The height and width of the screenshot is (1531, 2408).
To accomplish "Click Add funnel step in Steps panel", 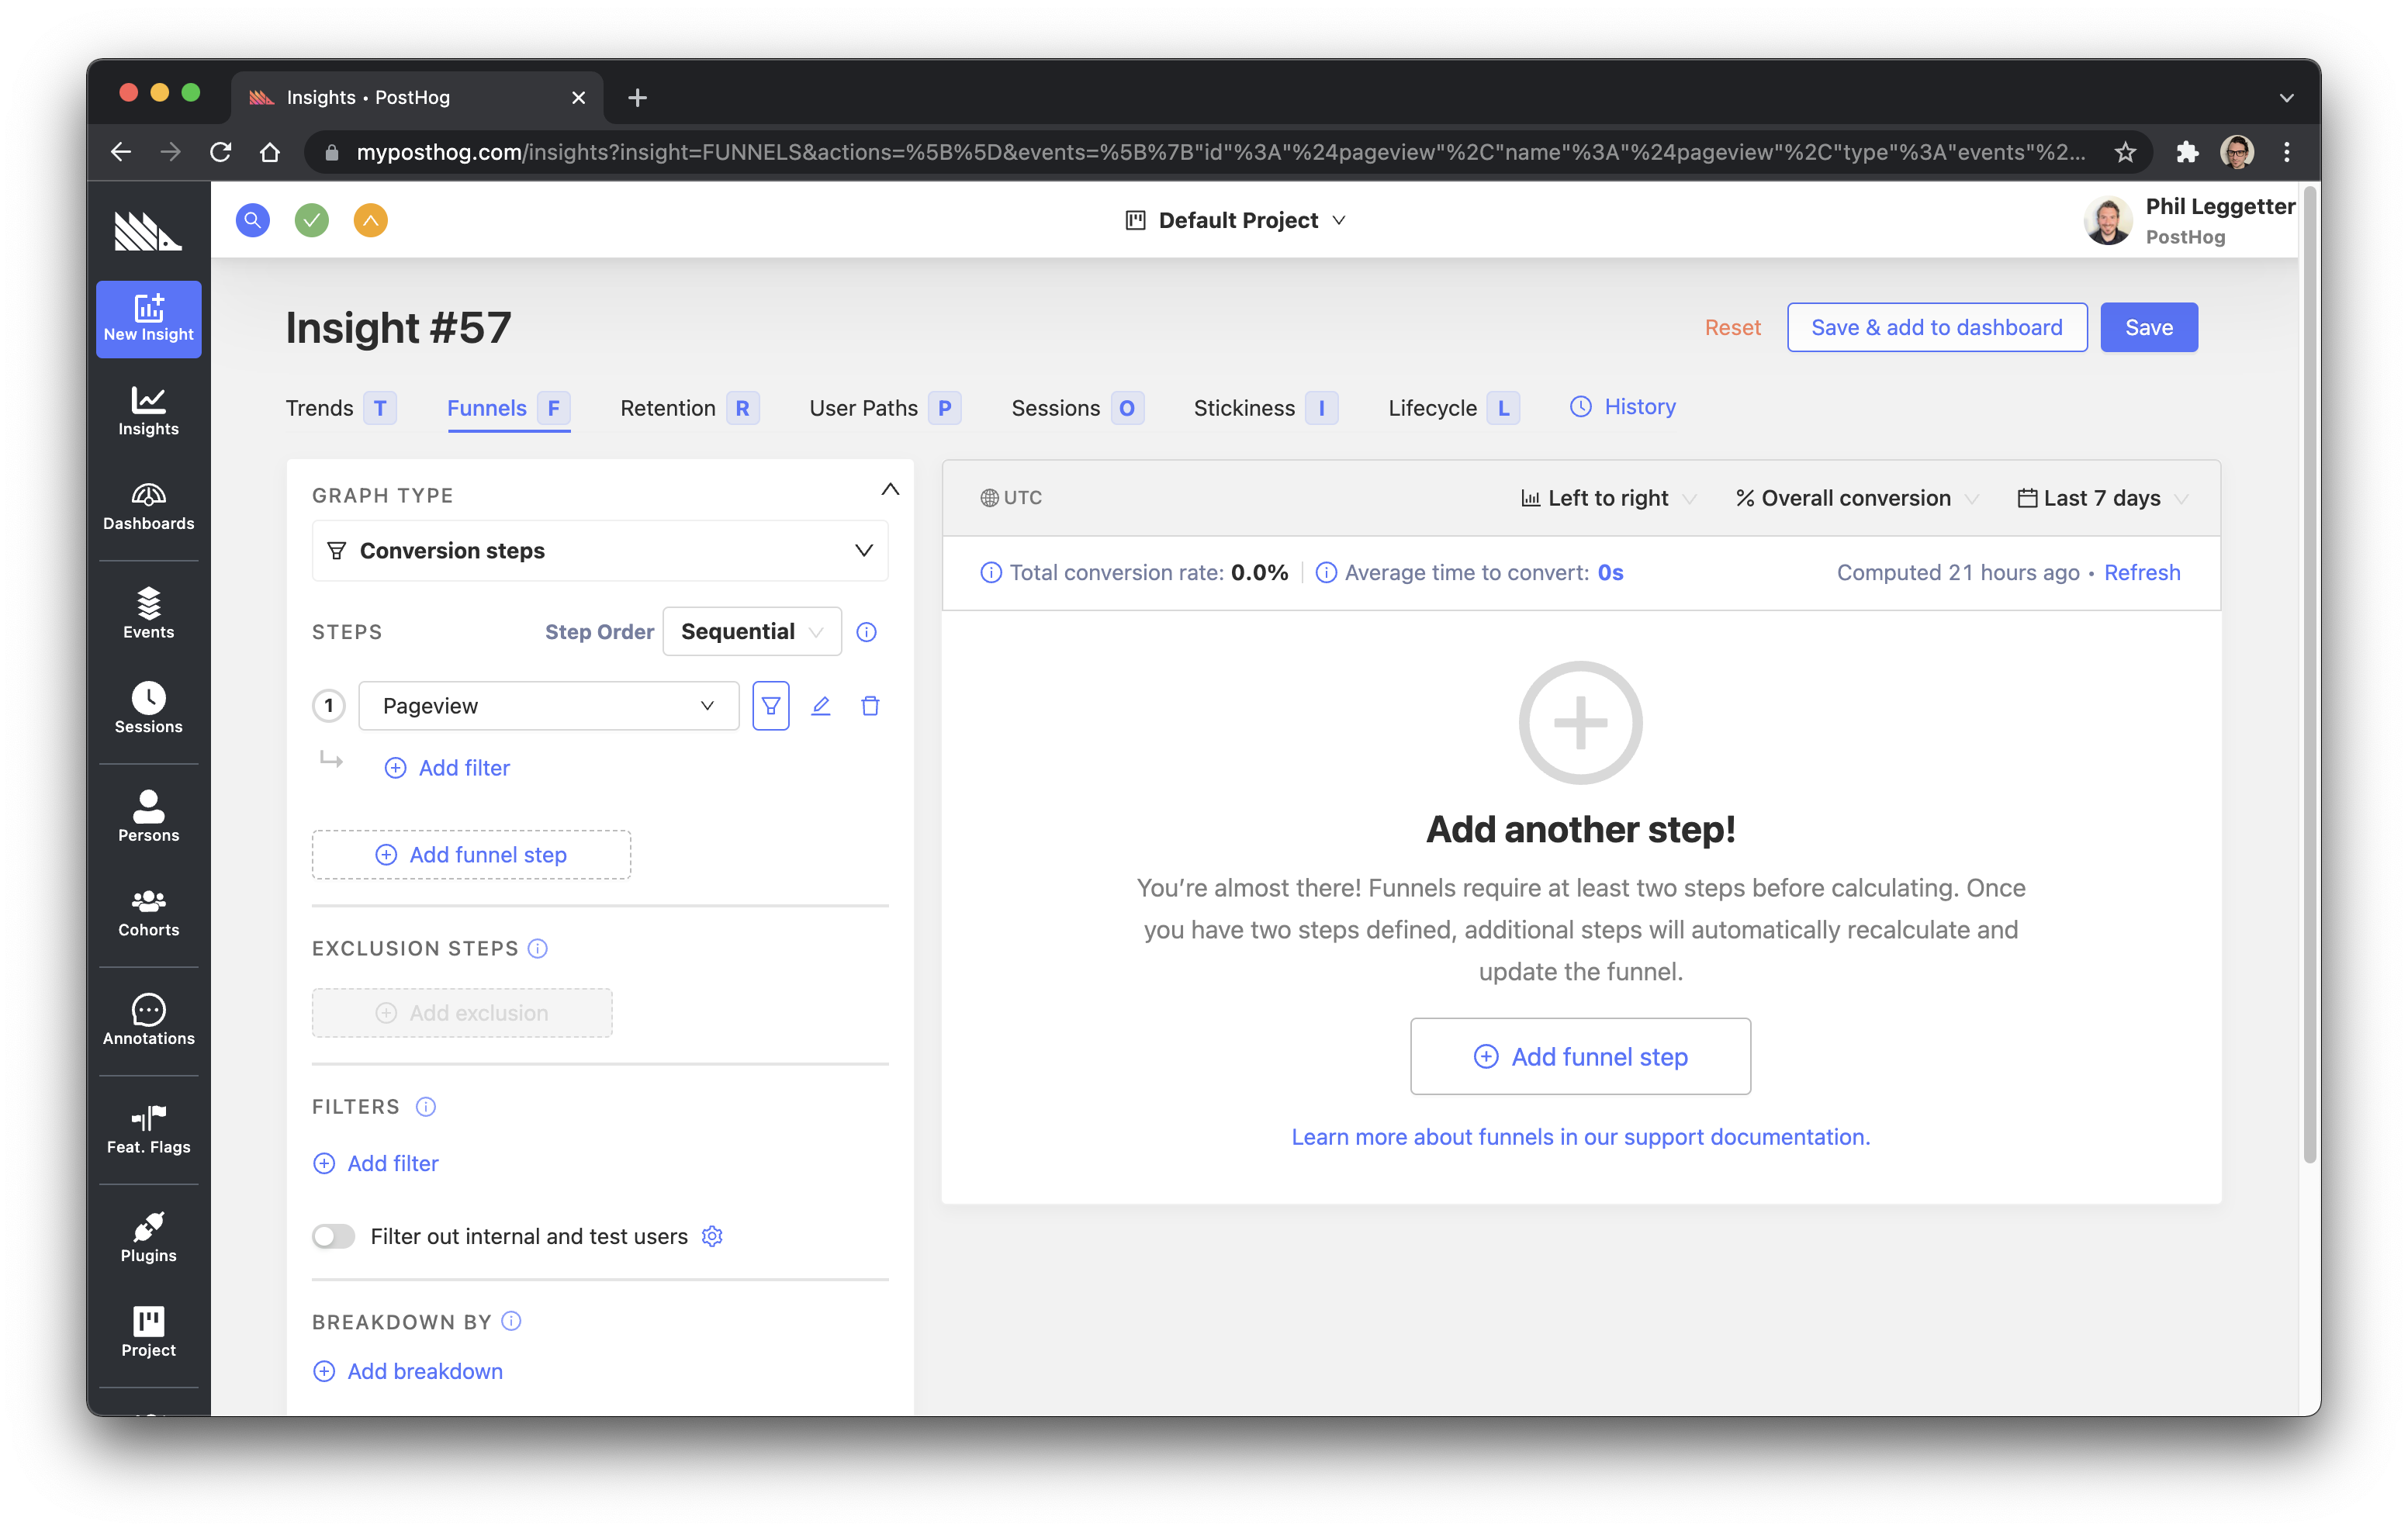I will [x=471, y=855].
